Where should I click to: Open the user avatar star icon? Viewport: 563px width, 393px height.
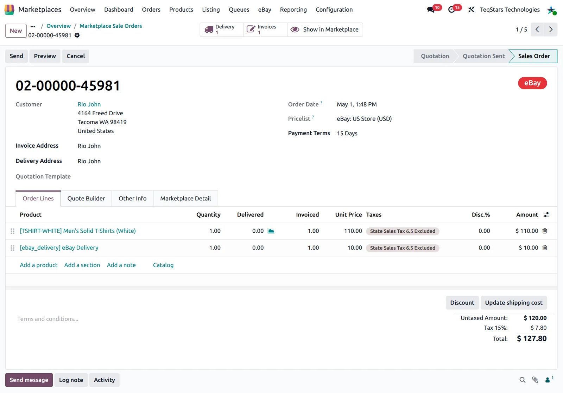(551, 10)
